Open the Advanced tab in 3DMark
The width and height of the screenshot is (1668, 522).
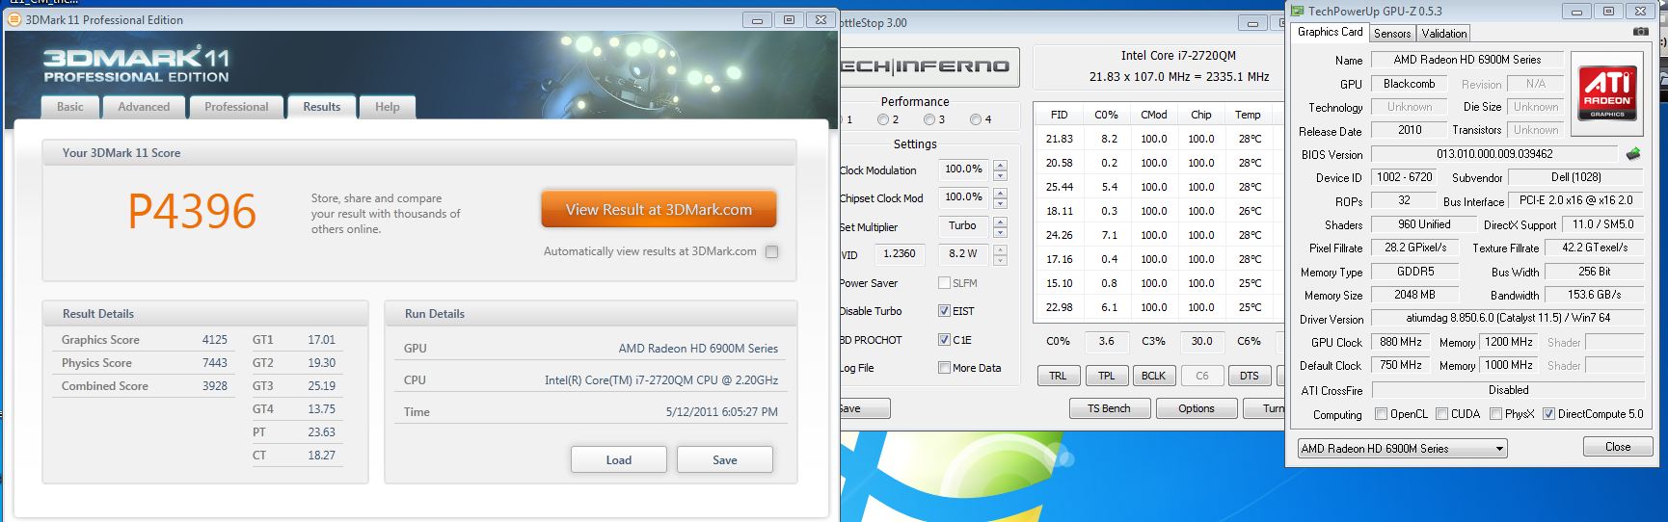(144, 107)
